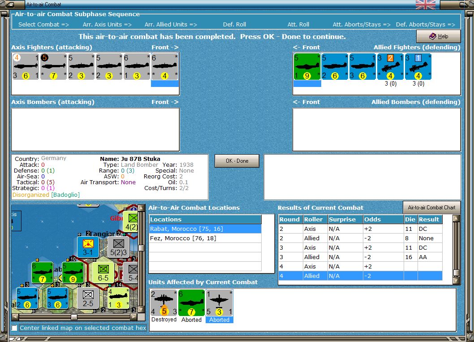474x342 pixels.
Task: Select Allied carrier plane with orange 2
Action: (390, 66)
